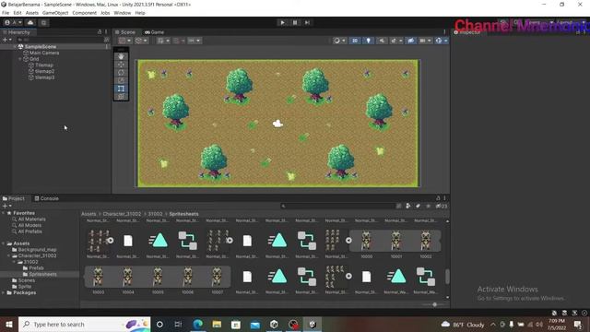Toggle Scene lighting lightbulb
The image size is (590, 332).
point(369,41)
